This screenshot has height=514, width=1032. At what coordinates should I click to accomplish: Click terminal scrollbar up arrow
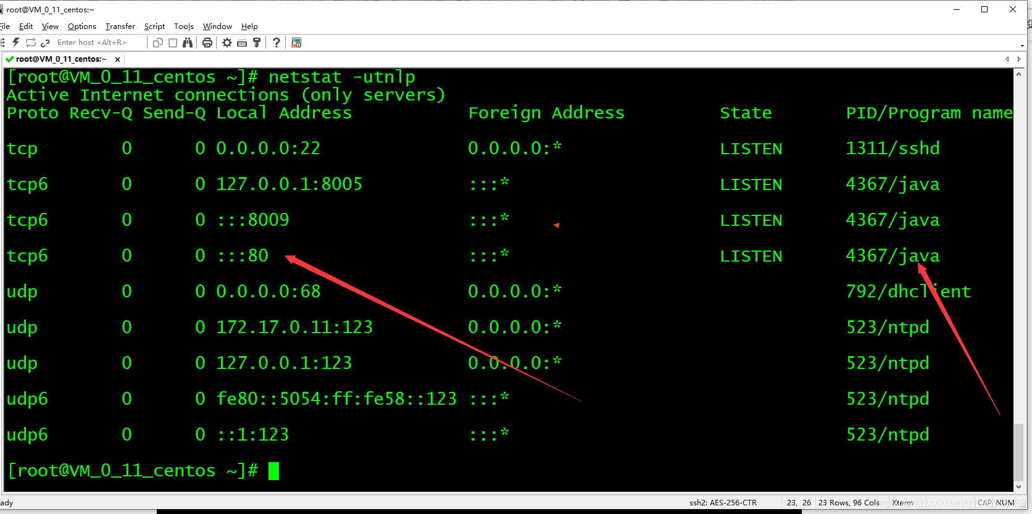click(1018, 74)
